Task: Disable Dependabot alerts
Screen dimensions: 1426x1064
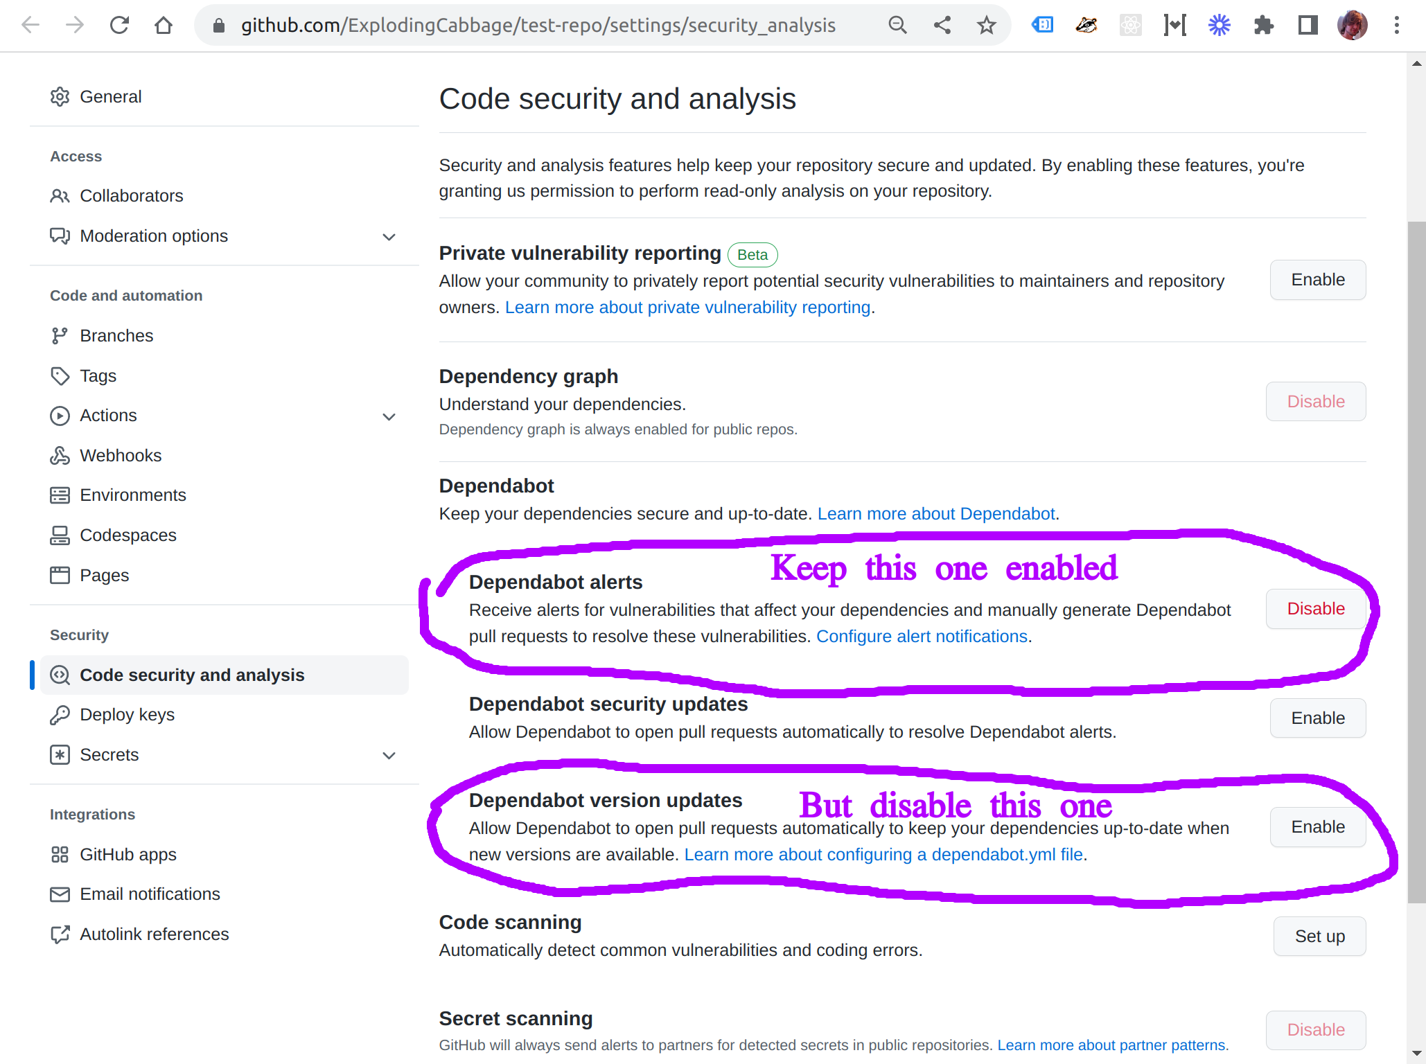Action: point(1315,609)
